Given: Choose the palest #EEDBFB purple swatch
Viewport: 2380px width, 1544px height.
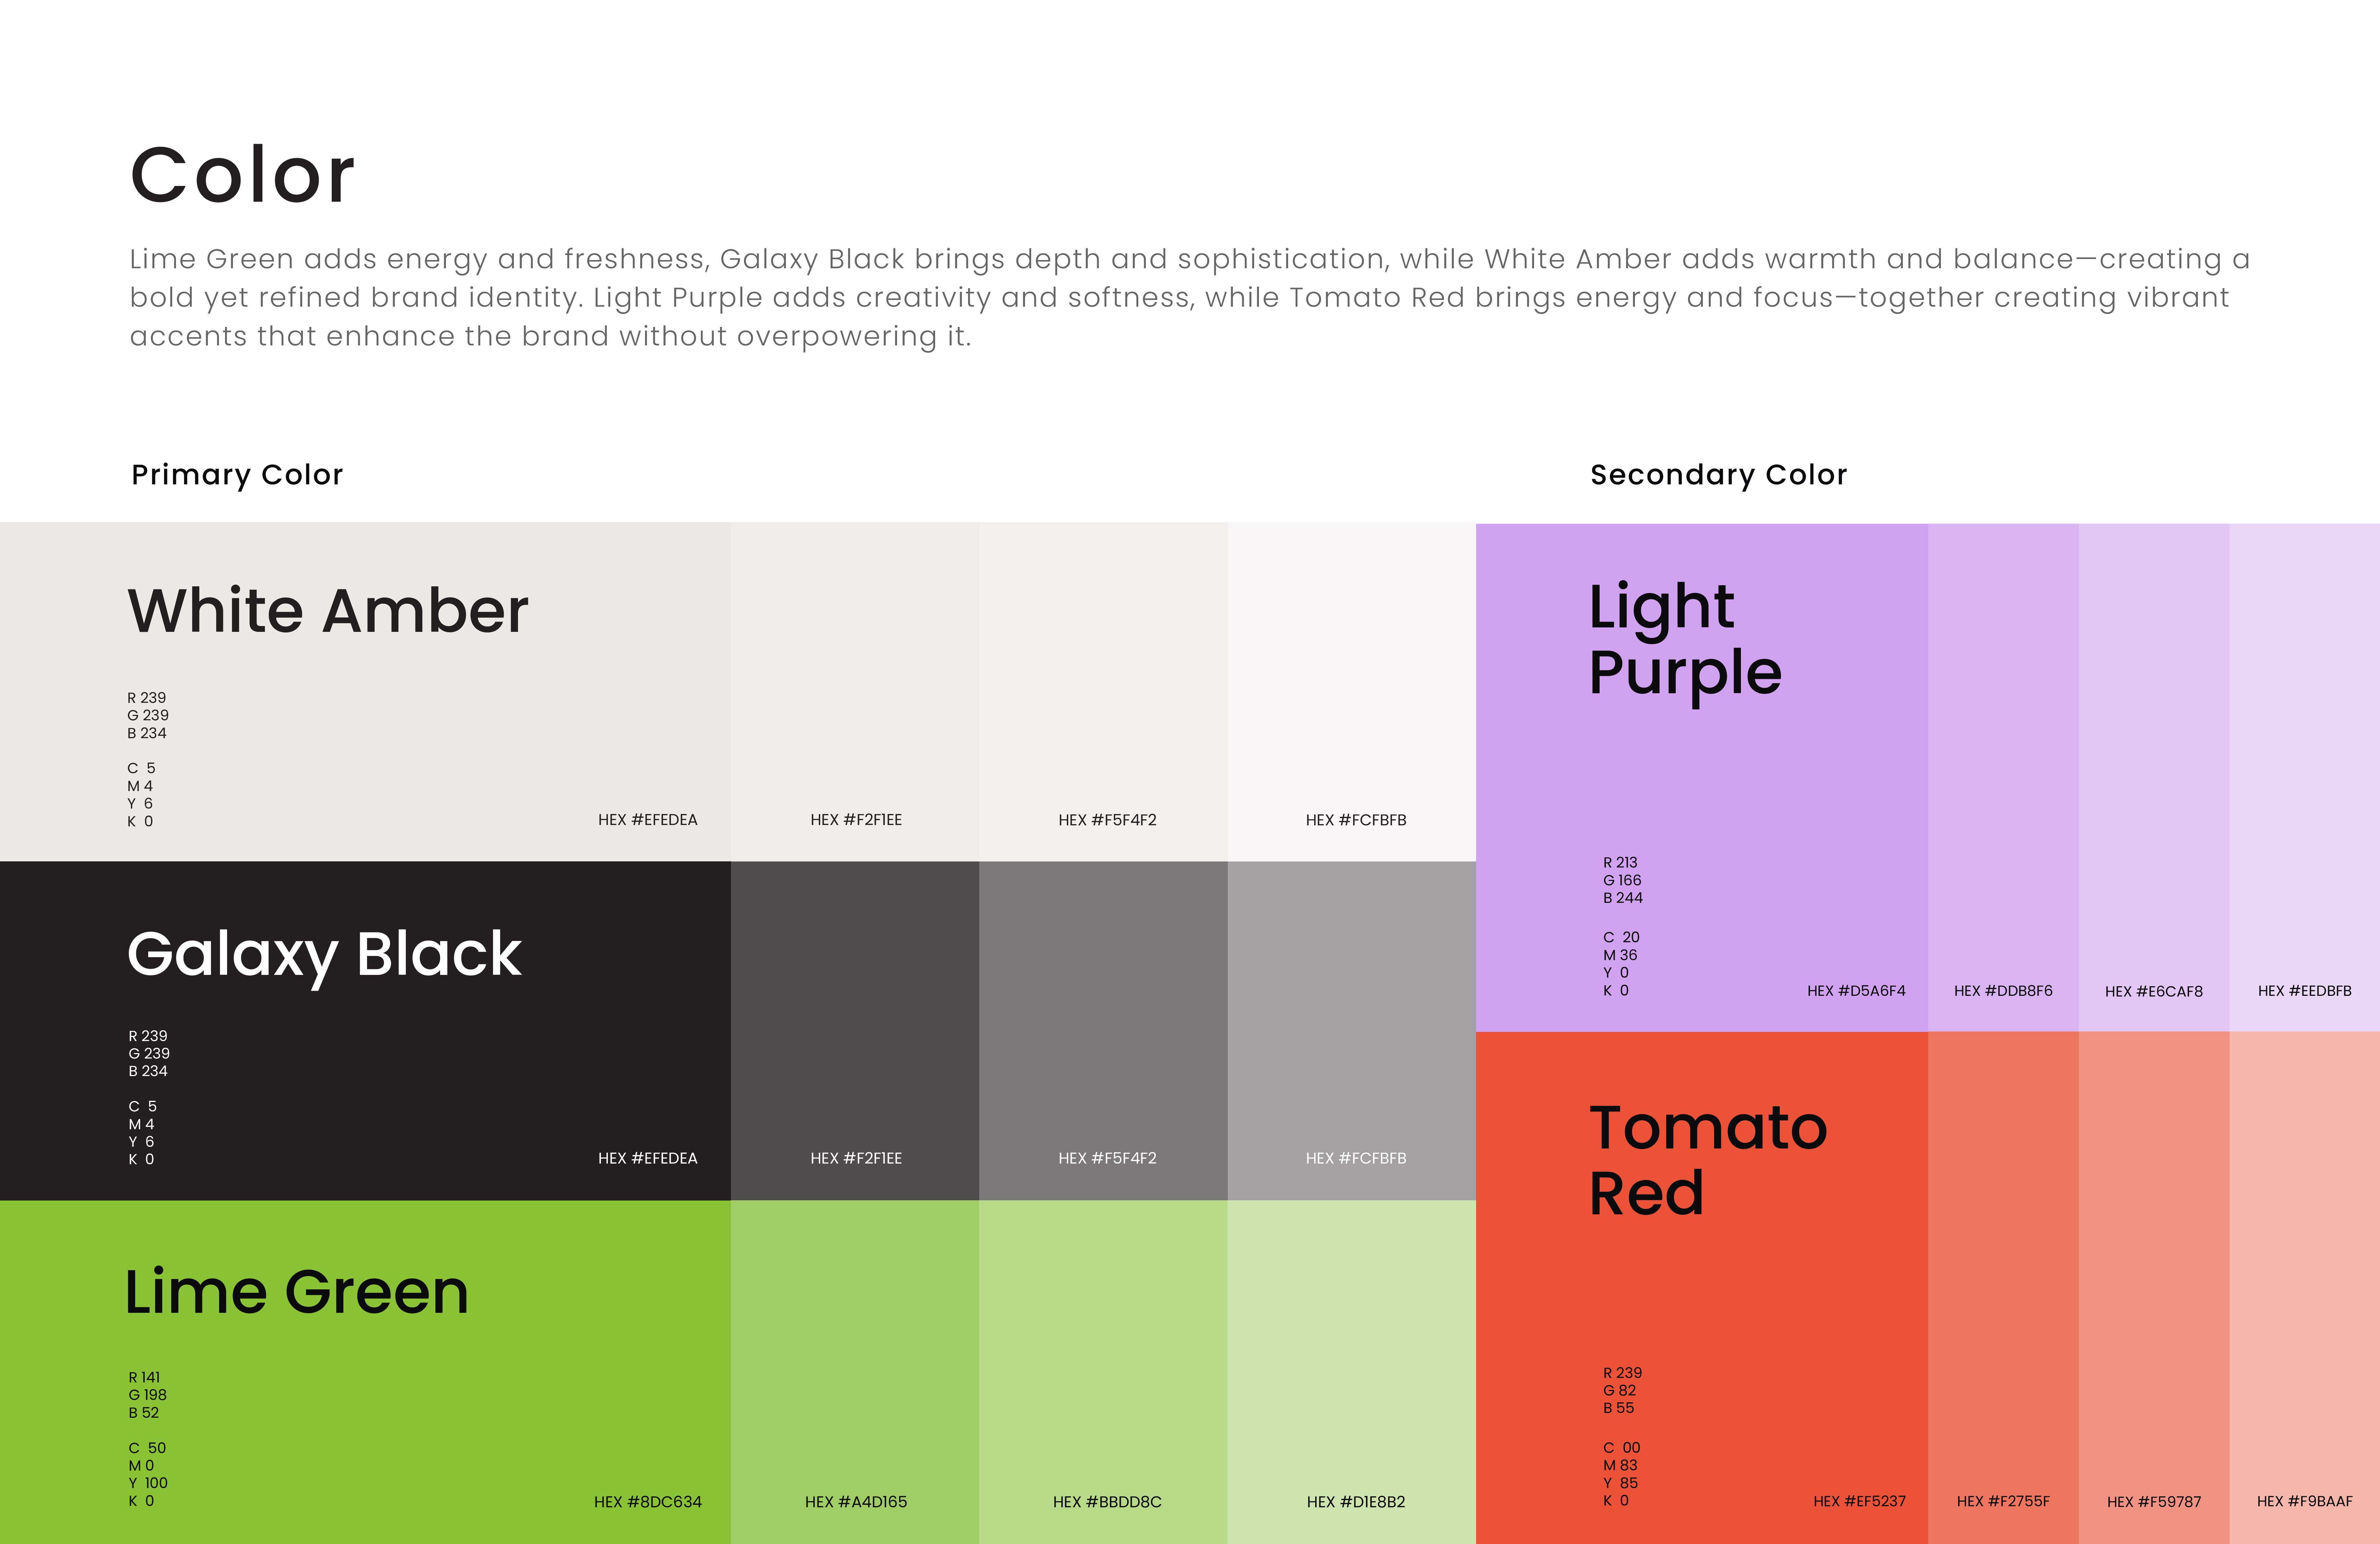Looking at the screenshot, I should [x=2305, y=777].
